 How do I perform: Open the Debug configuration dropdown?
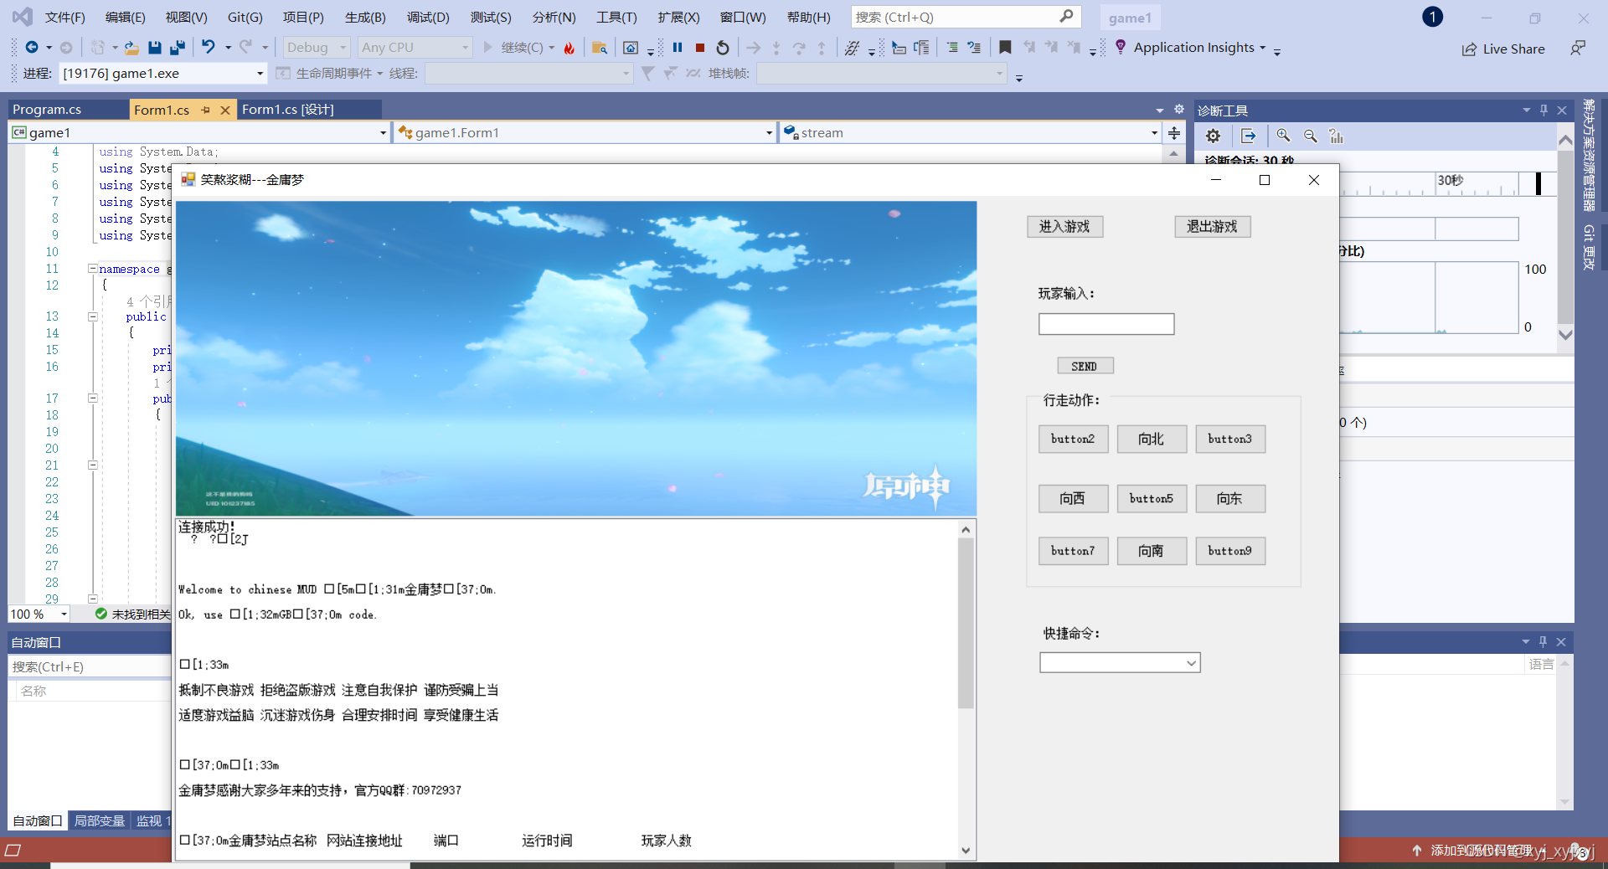[x=316, y=48]
